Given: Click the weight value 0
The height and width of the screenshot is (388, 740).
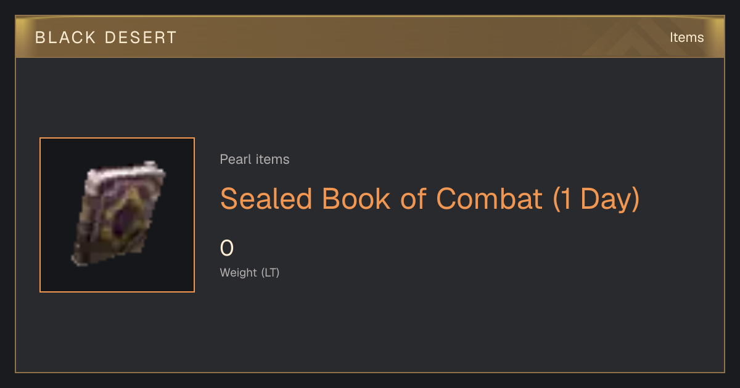Looking at the screenshot, I should 227,248.
